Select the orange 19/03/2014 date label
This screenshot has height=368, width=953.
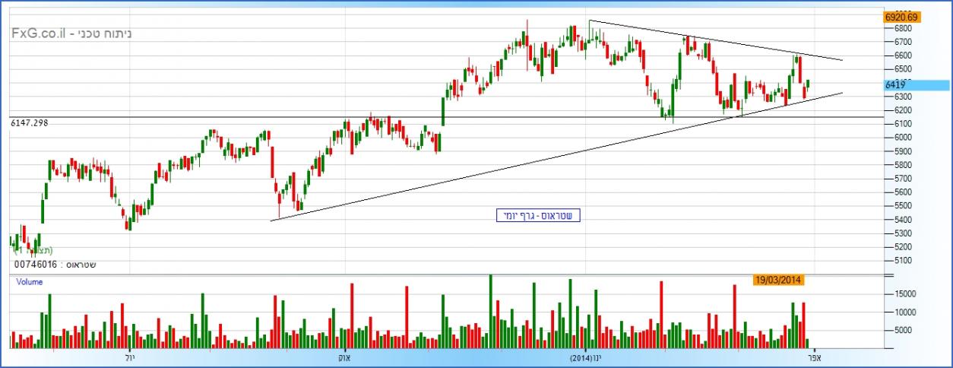[778, 280]
